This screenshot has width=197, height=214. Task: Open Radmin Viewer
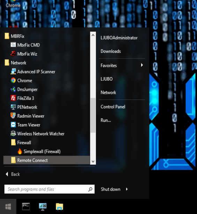tap(46, 116)
